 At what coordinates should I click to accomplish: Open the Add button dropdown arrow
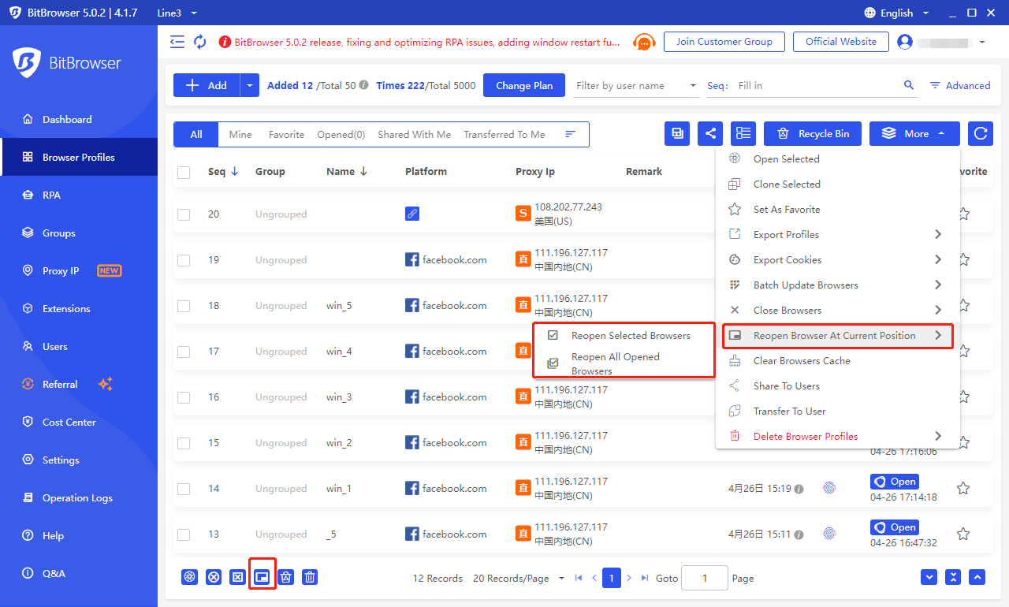pyautogui.click(x=249, y=85)
